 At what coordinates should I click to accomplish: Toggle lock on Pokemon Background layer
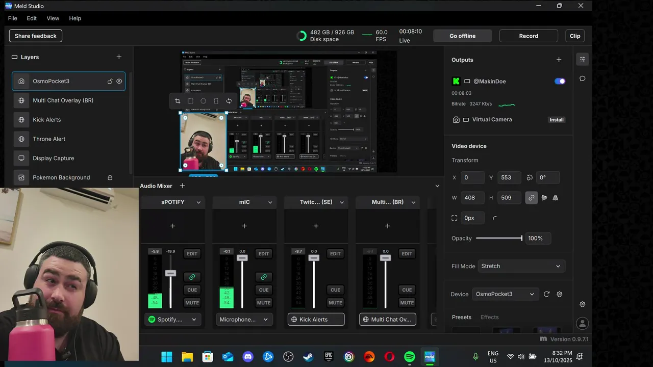110,177
